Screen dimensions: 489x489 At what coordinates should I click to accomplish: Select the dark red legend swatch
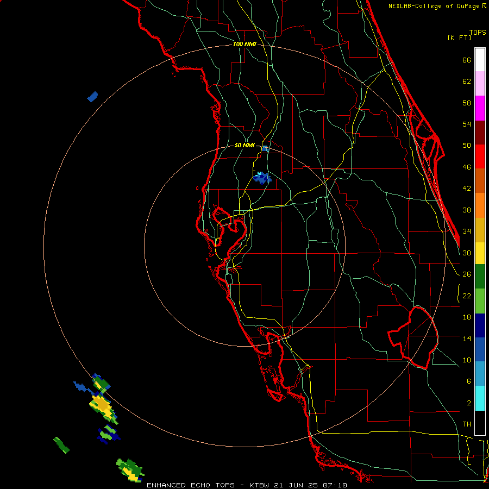480,133
